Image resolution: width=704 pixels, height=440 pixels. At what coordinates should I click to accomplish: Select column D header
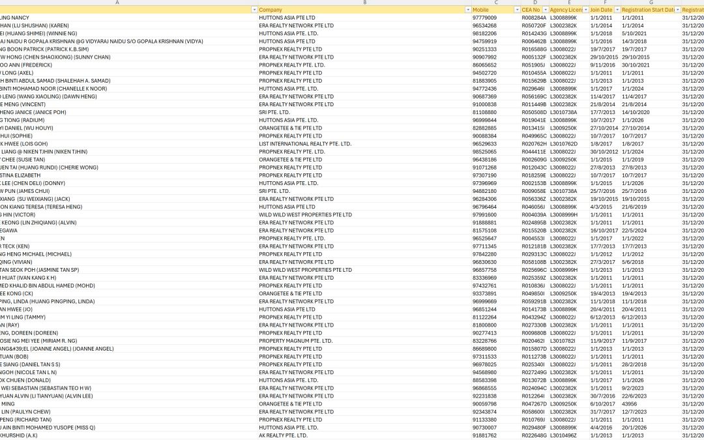(x=535, y=3)
